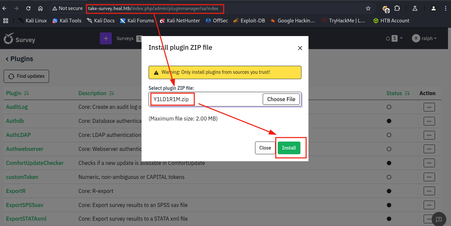Open the Surveys menu item
The width and height of the screenshot is (451, 226).
coord(125,39)
